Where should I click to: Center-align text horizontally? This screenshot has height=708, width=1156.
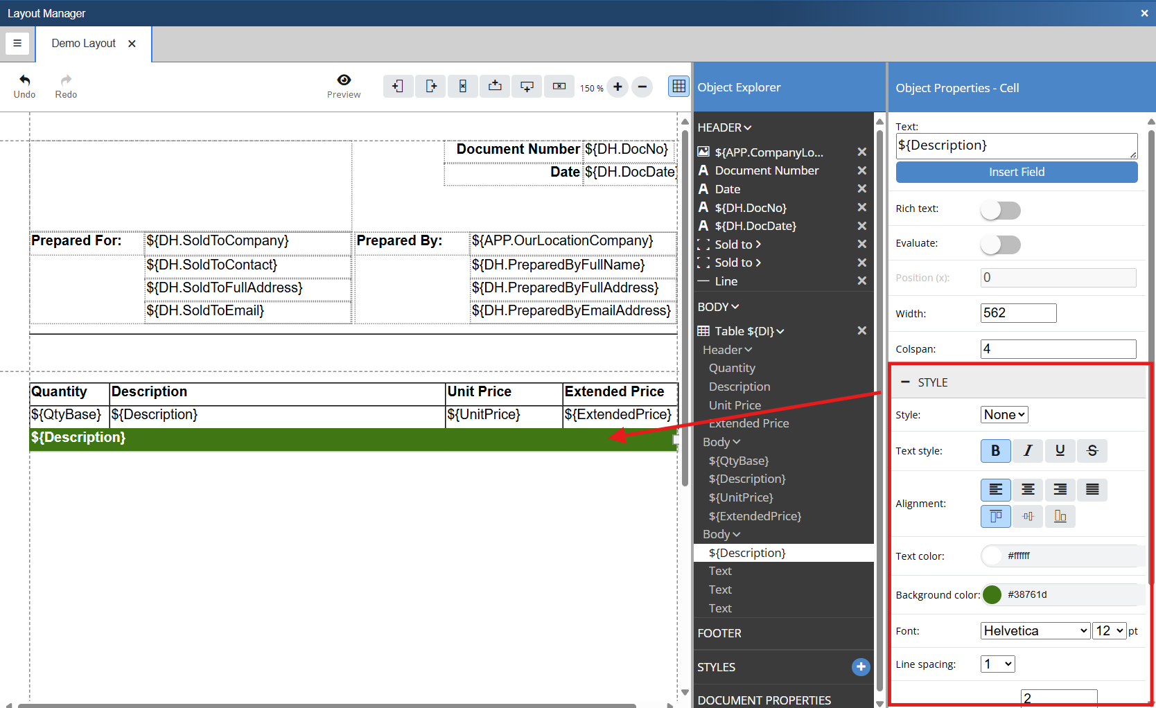tap(1028, 490)
